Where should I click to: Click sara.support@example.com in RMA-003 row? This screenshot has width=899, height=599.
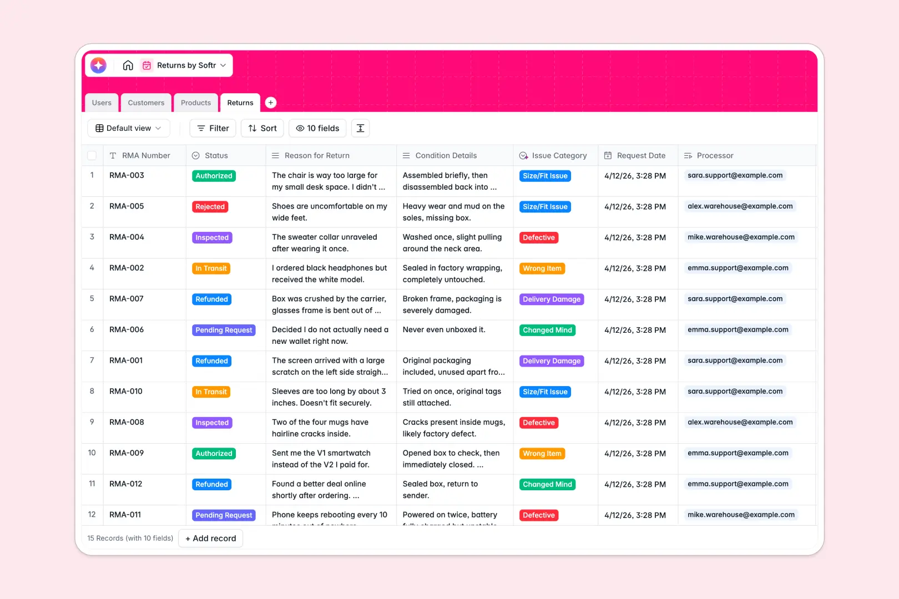[735, 175]
